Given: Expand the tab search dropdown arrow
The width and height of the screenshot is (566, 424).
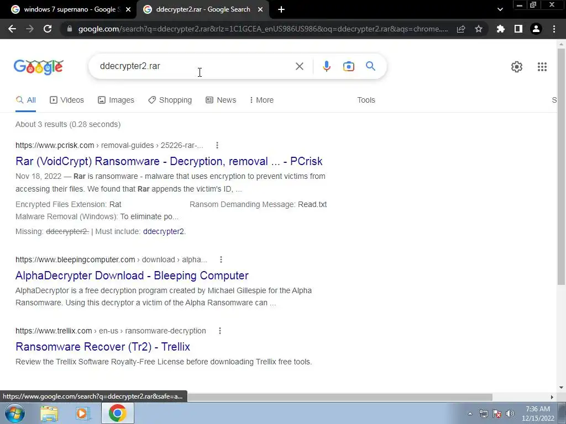Looking at the screenshot, I should [x=500, y=10].
